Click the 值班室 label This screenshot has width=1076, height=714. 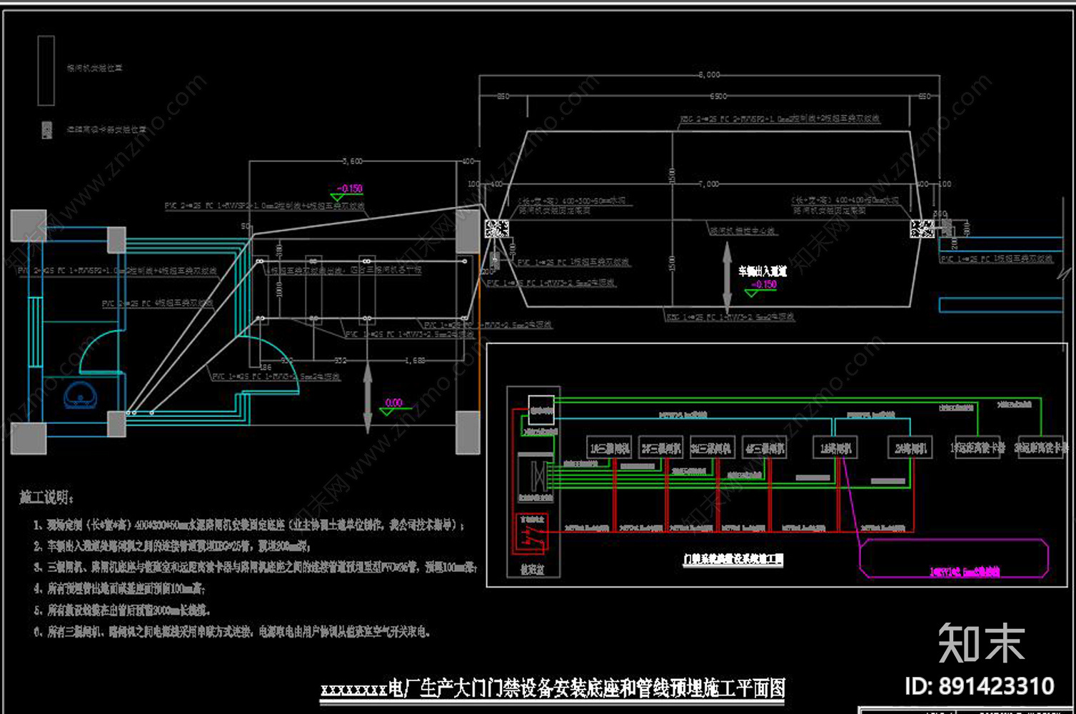point(532,570)
